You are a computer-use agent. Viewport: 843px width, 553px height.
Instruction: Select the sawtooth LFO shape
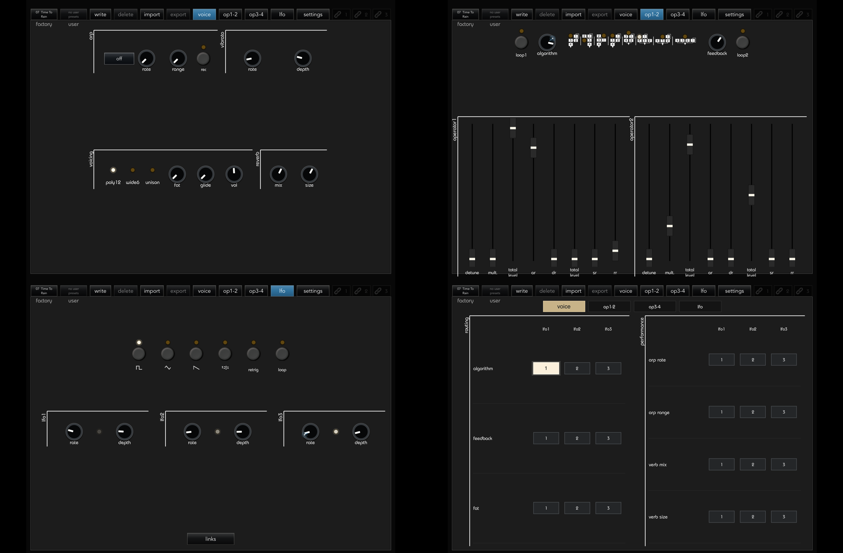click(196, 354)
